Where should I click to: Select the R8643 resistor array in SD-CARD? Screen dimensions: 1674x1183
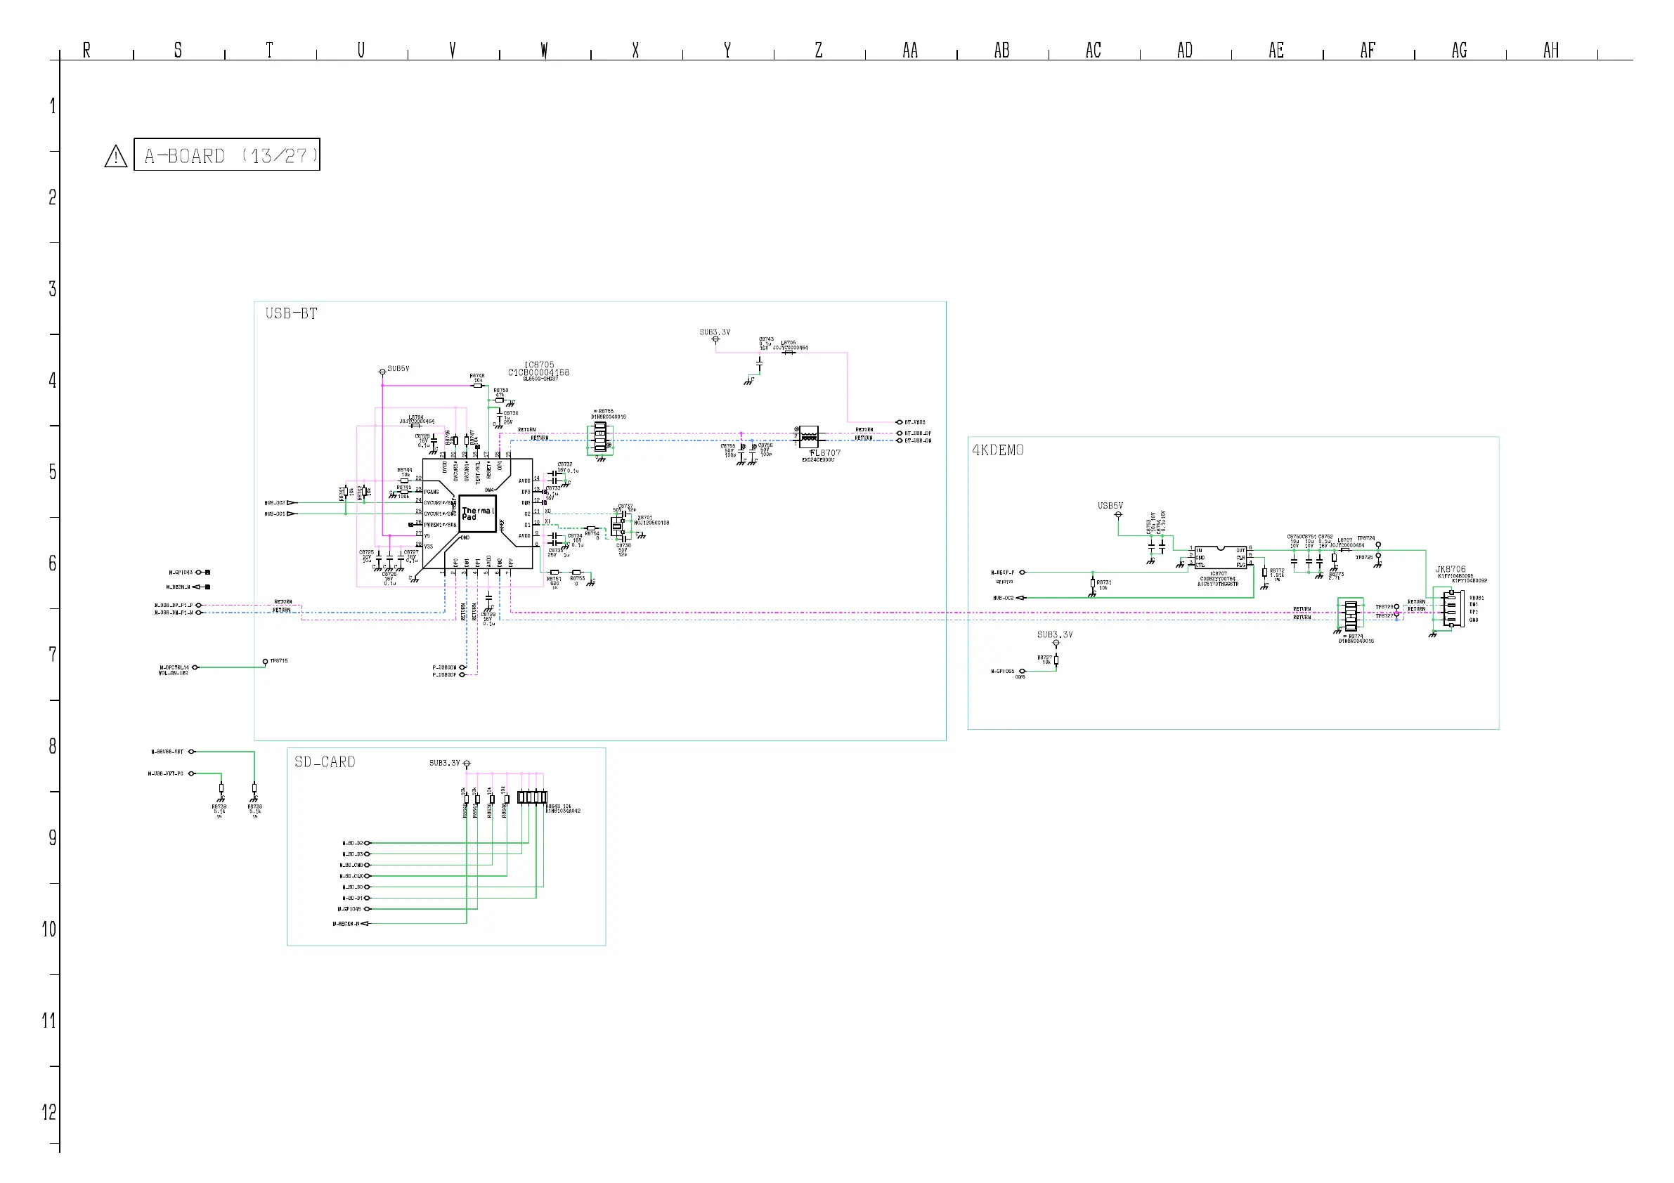pyautogui.click(x=532, y=797)
